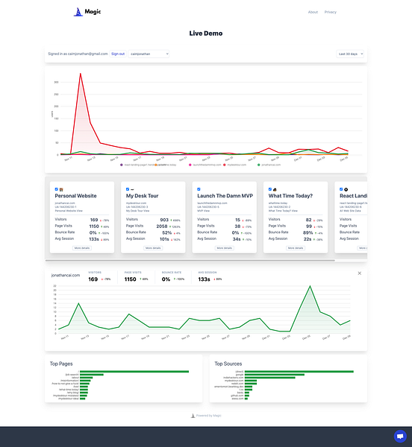The width and height of the screenshot is (412, 447).
Task: Uncheck the My Desk Tour checkbox
Action: click(x=128, y=189)
